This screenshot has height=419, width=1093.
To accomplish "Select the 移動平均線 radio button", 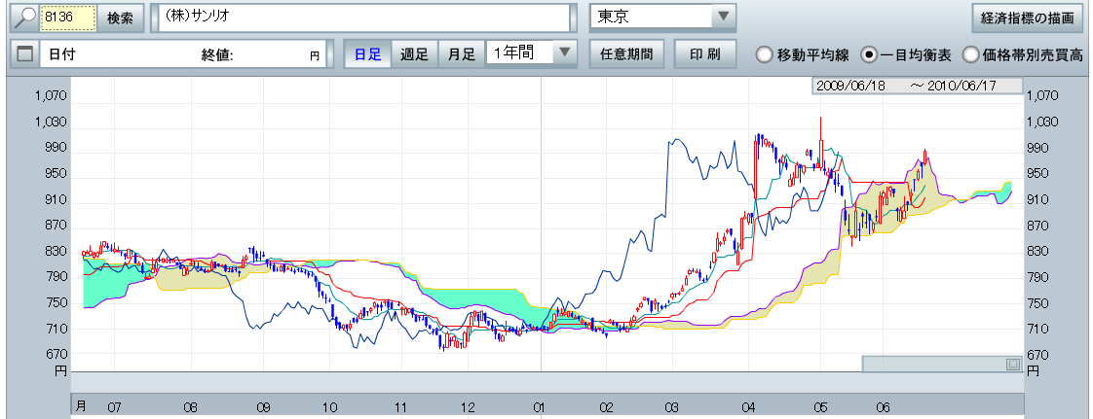I will 764,54.
